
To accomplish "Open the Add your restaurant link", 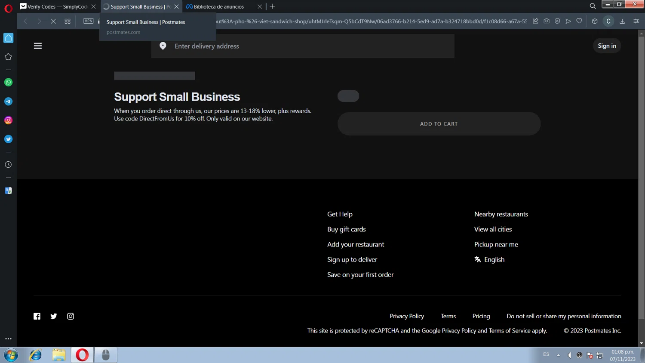I will coord(356,244).
